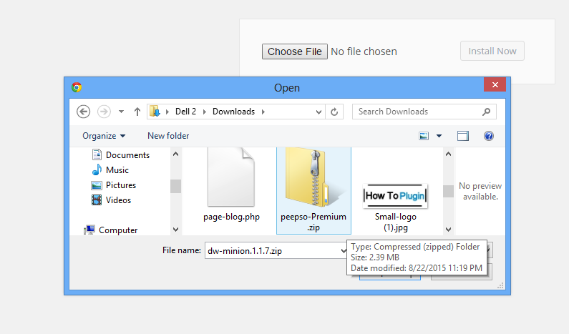Viewport: 569px width, 334px height.
Task: Expand the arrow after Downloads in path
Action: coord(263,112)
